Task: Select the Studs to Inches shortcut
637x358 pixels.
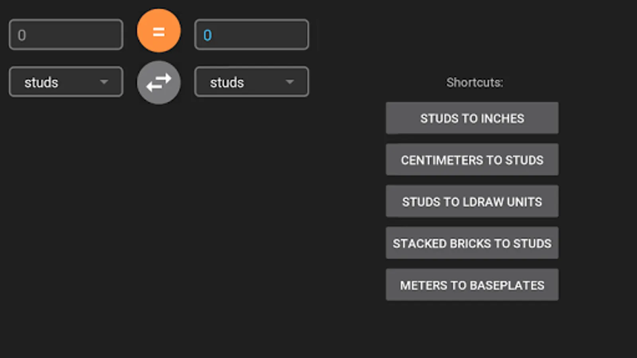Action: point(472,118)
